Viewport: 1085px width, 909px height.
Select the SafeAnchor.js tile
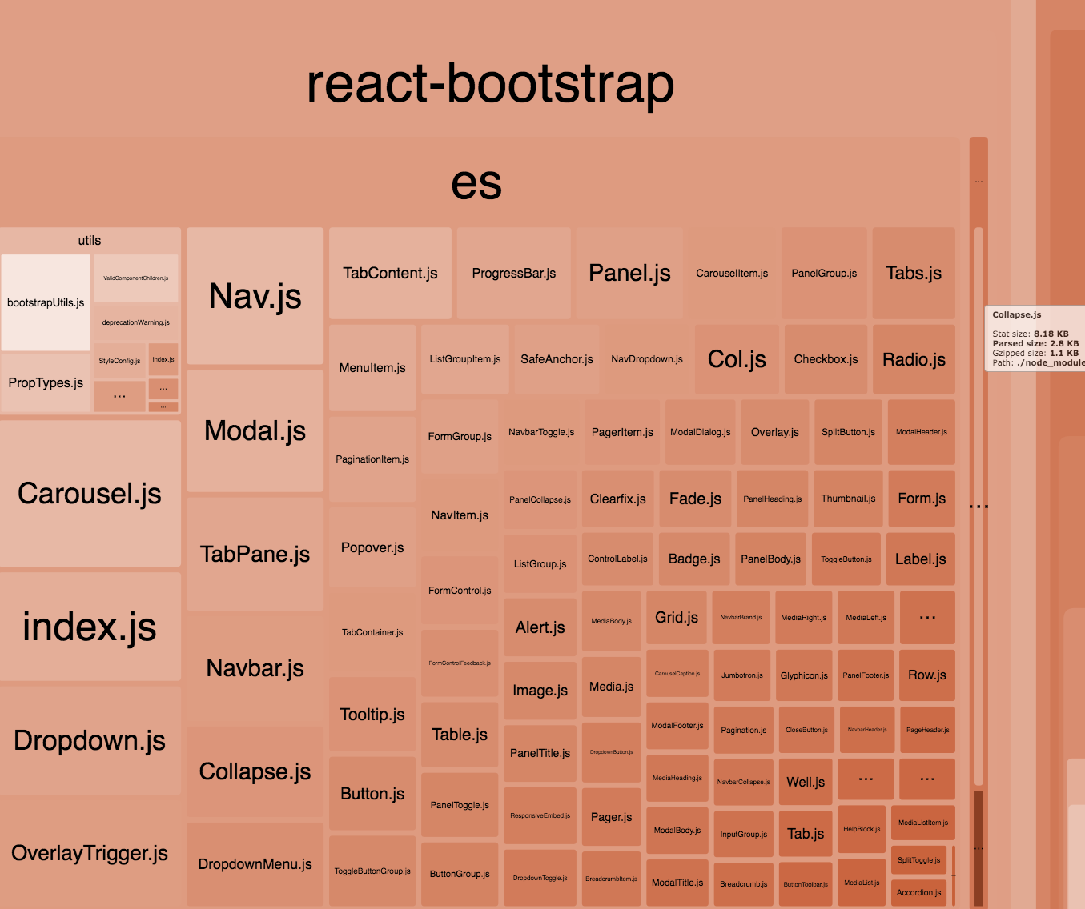(557, 359)
